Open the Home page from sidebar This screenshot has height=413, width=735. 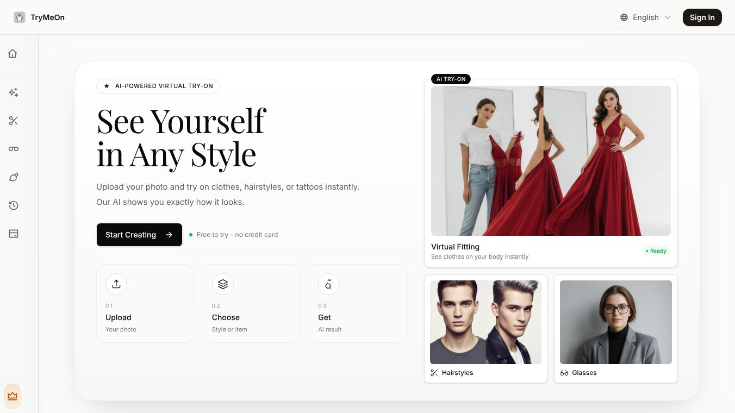[x=13, y=53]
